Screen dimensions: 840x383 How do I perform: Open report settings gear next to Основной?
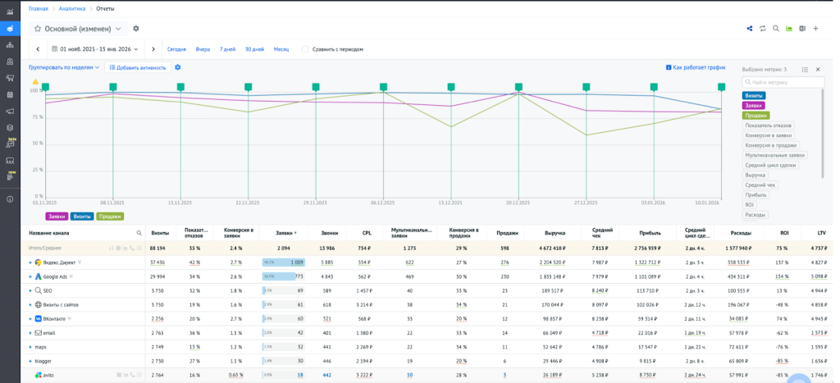pyautogui.click(x=136, y=29)
